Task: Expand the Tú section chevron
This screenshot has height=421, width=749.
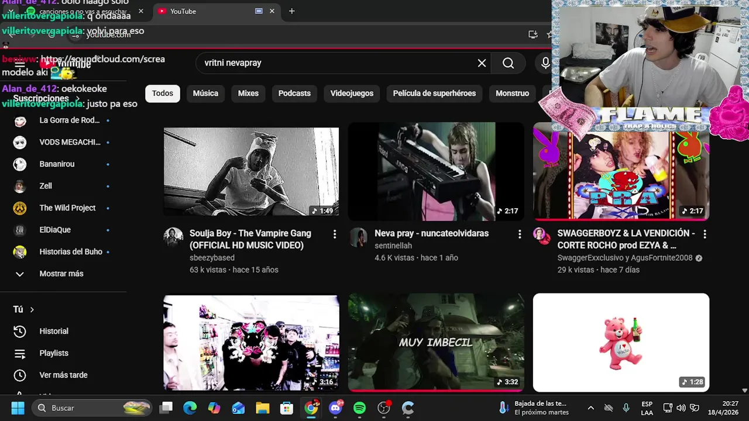Action: pos(32,310)
